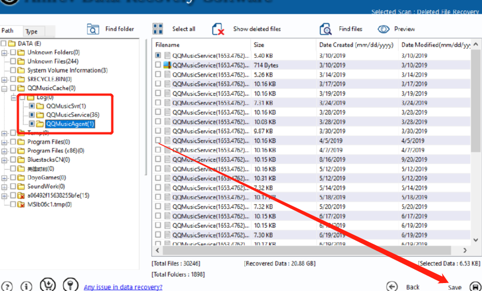Toggle System Volume Information checkbox
The height and width of the screenshot is (291, 482).
[x=13, y=70]
